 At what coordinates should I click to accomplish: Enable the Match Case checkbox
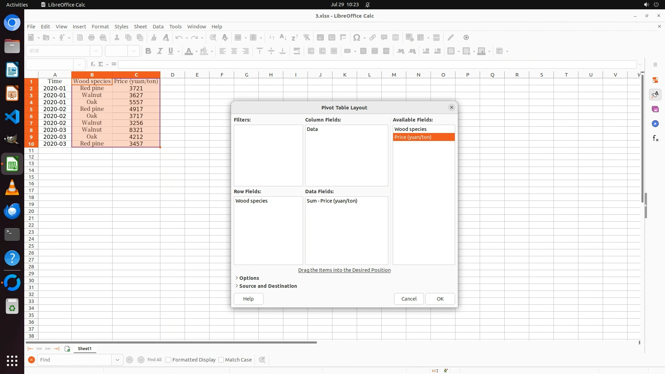(x=221, y=360)
